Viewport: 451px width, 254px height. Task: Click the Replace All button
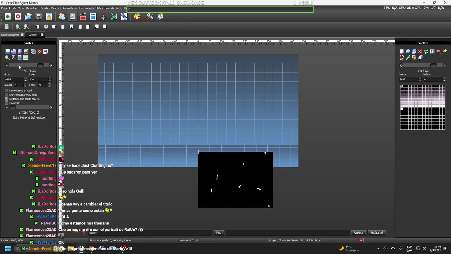[x=376, y=232]
